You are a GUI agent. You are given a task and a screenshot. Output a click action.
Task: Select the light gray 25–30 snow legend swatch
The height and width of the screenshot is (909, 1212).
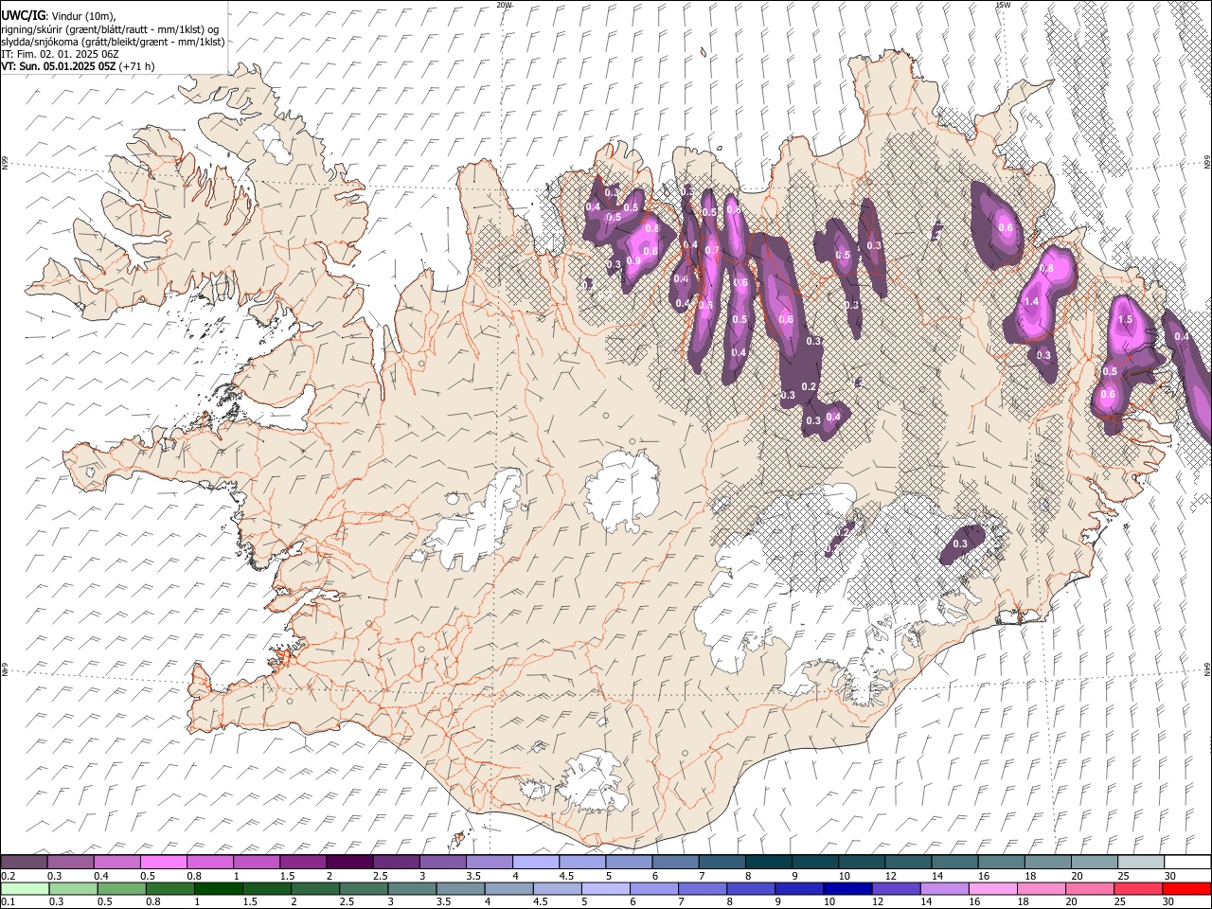tap(1140, 862)
